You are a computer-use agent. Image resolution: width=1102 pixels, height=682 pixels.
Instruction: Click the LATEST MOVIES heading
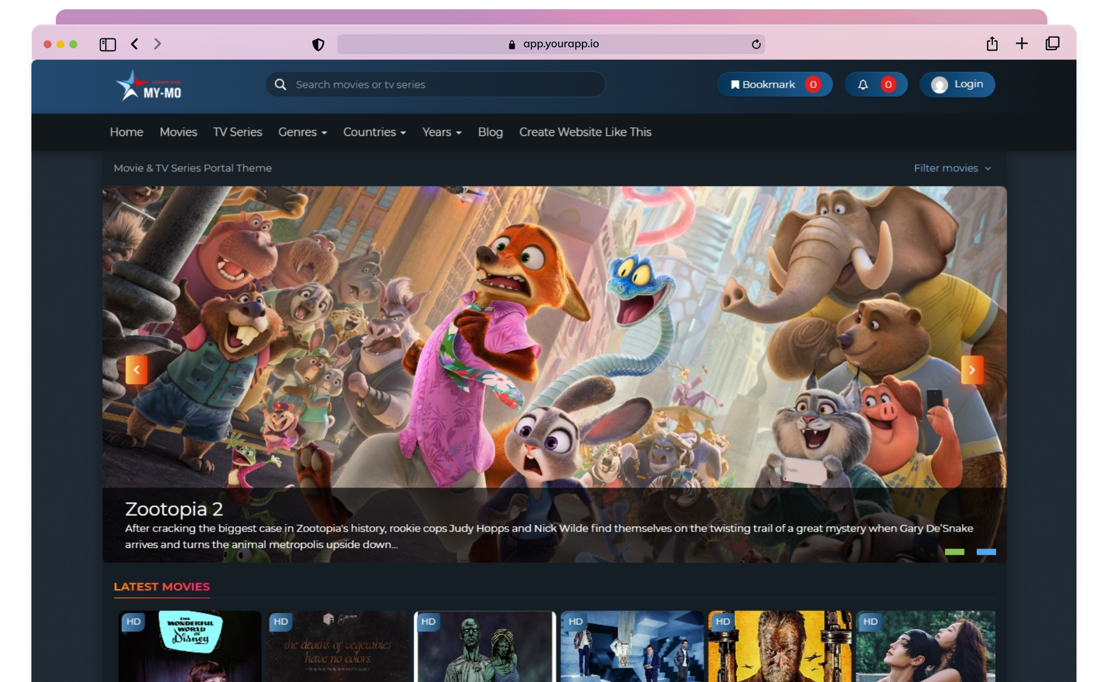161,587
